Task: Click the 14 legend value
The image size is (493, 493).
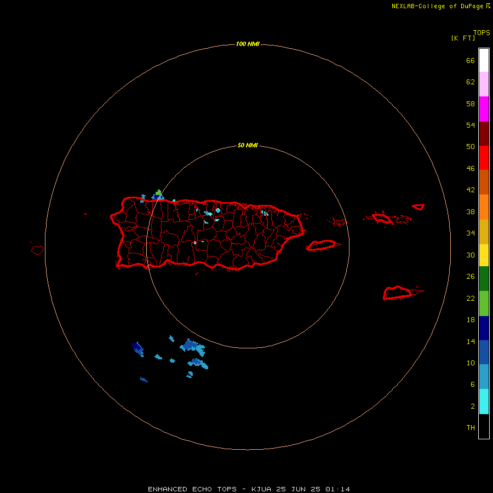Action: point(471,341)
